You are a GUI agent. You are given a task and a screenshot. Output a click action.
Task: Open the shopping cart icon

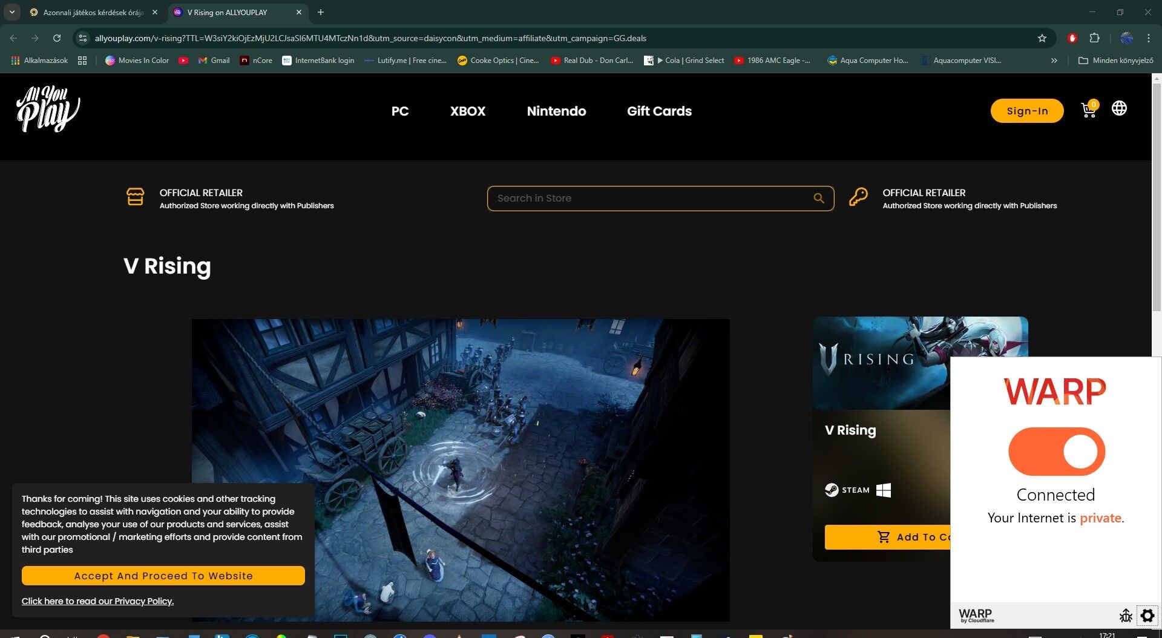[1089, 110]
